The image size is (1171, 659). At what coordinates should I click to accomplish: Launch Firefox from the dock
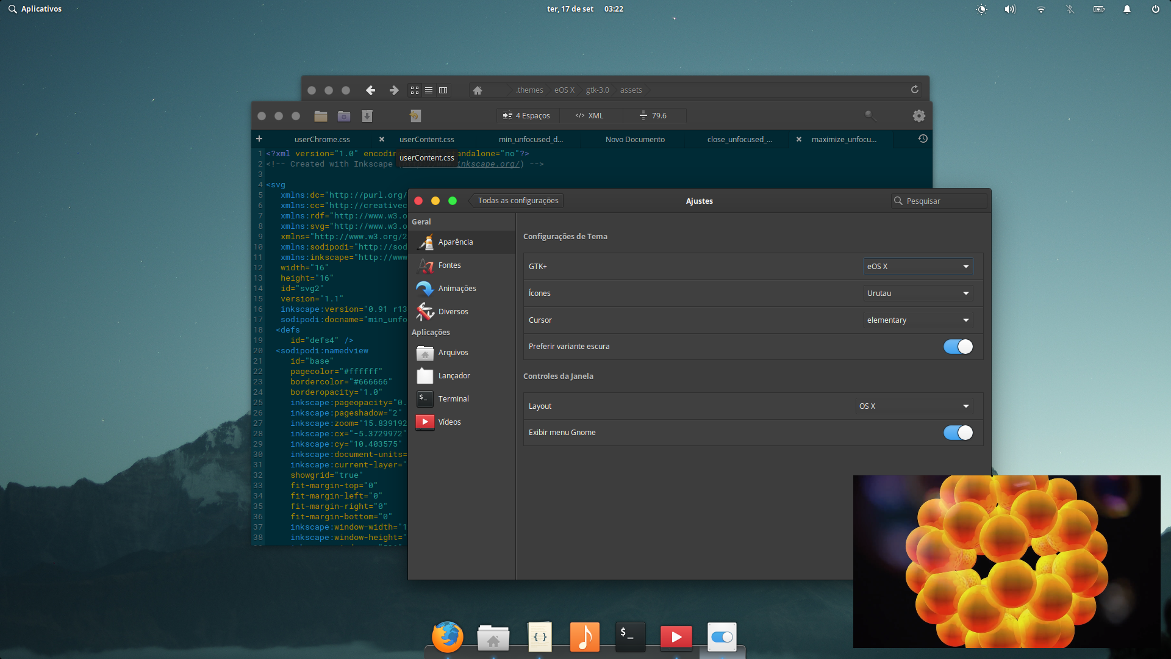point(448,637)
